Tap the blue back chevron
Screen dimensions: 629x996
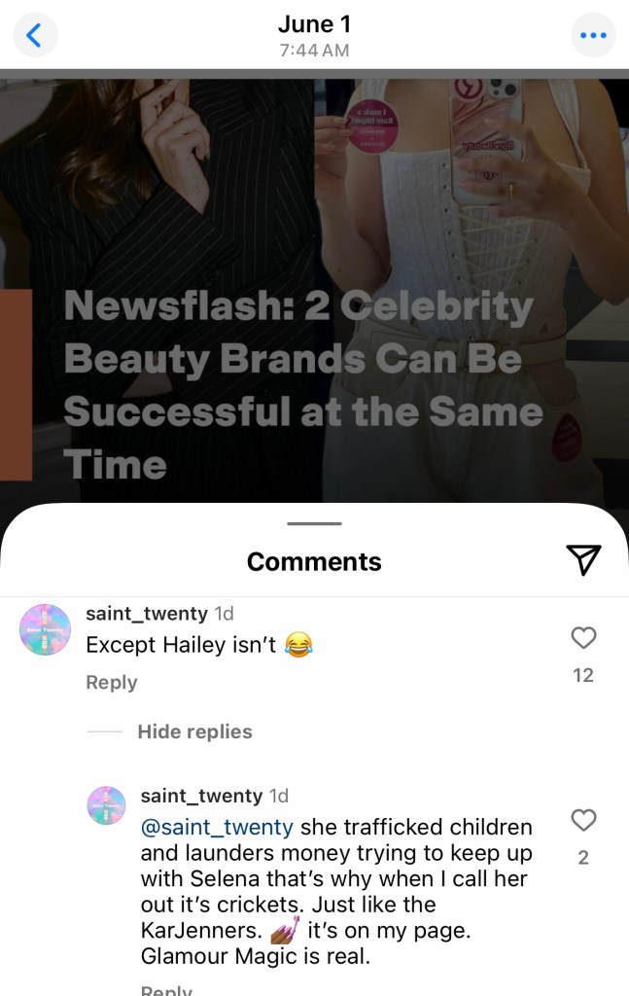[x=34, y=35]
